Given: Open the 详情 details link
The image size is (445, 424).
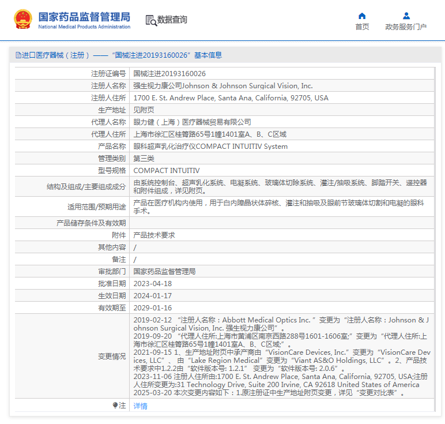Looking at the screenshot, I should point(140,406).
